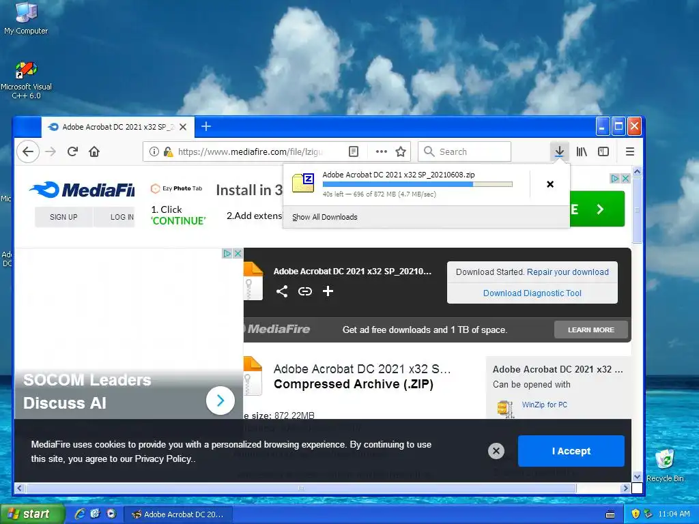Click the padlock security warning icon

168,151
